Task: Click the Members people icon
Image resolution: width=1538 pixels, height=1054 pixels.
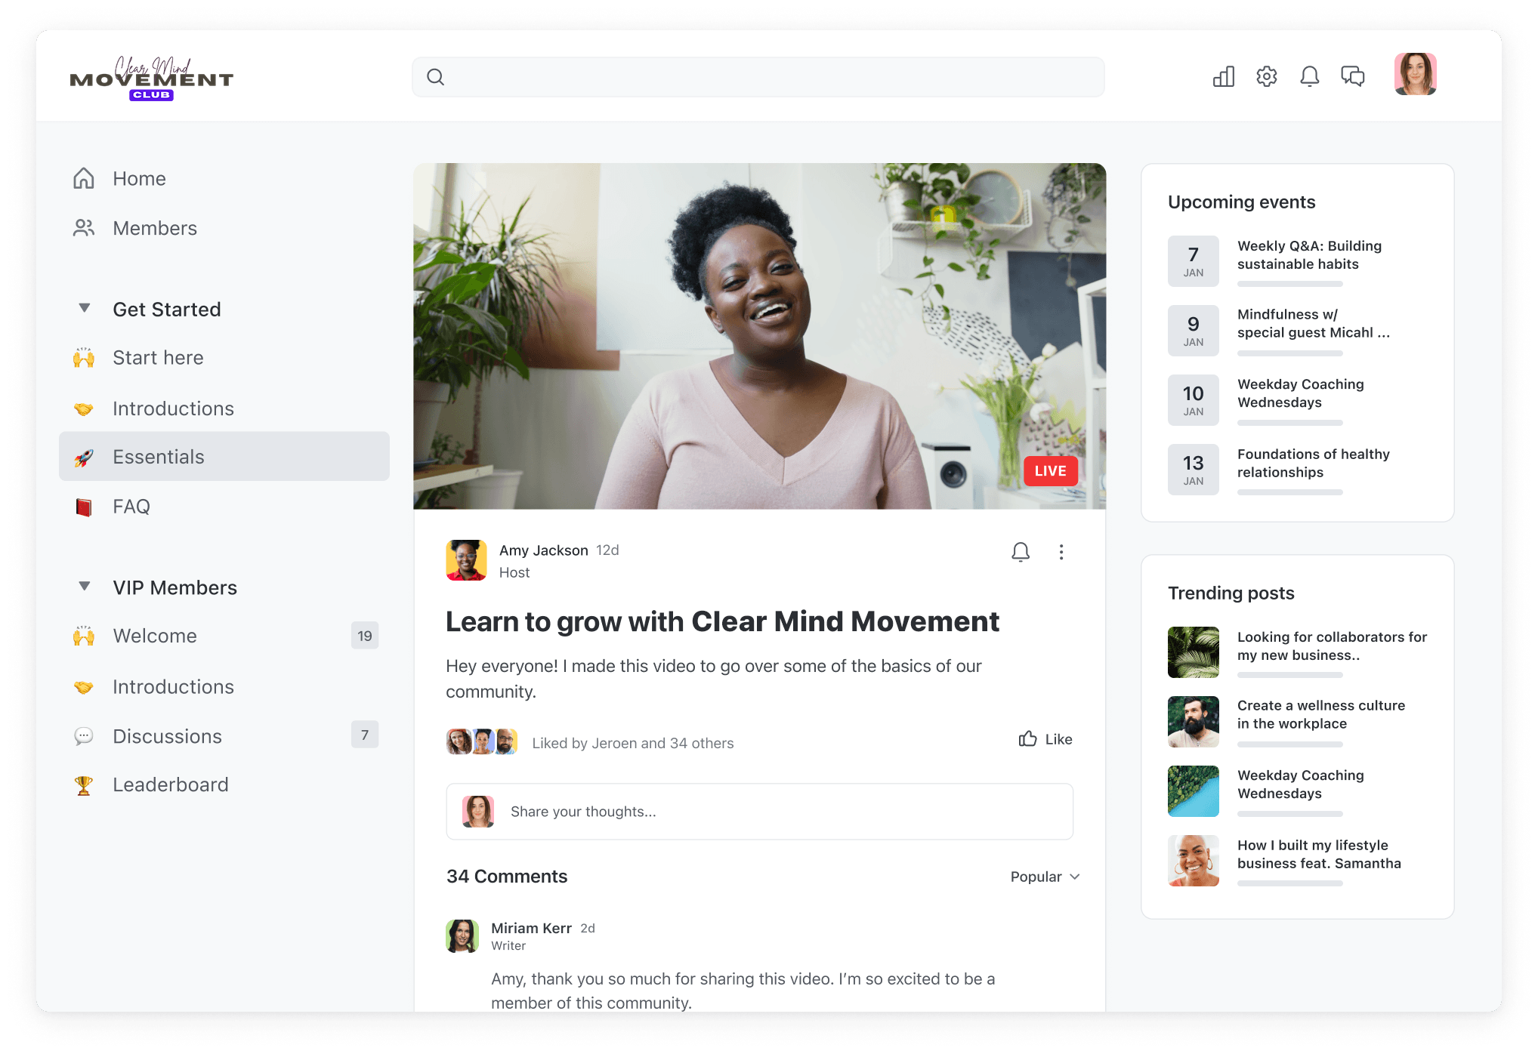Action: pos(84,228)
